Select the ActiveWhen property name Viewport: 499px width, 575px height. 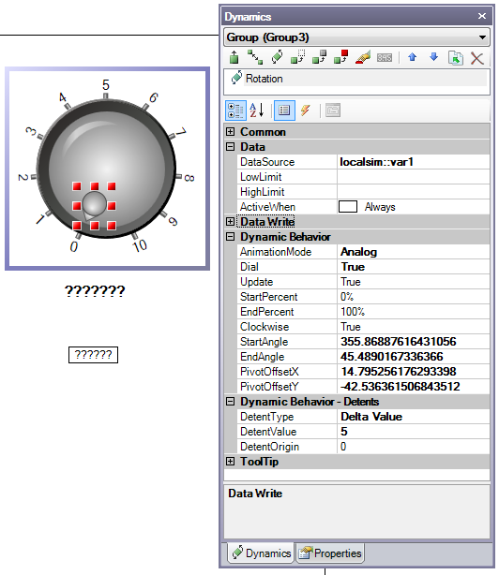[x=267, y=207]
